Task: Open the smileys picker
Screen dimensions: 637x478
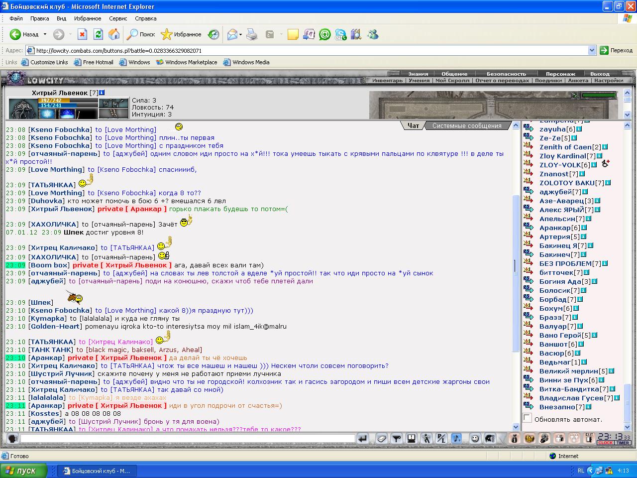Action: (475, 439)
